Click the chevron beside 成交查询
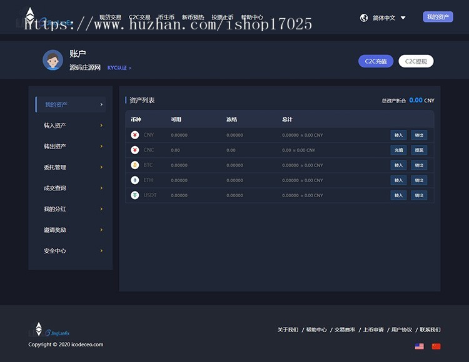 [x=101, y=188]
